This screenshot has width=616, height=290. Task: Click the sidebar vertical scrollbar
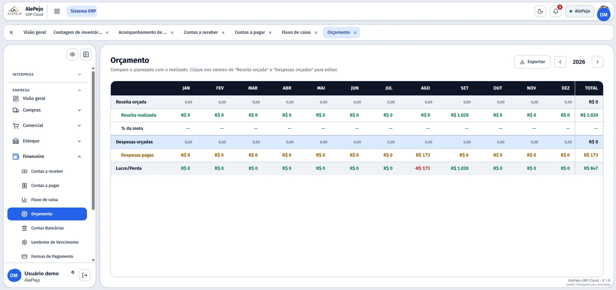(93, 141)
